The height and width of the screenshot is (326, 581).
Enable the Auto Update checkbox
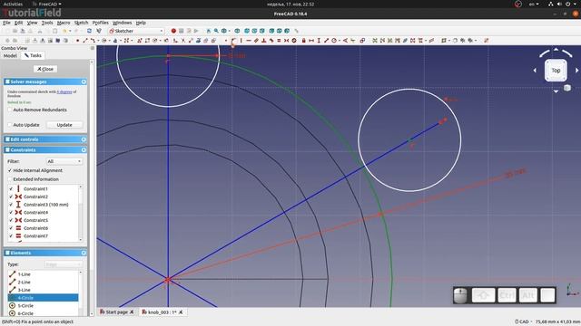[10, 125]
